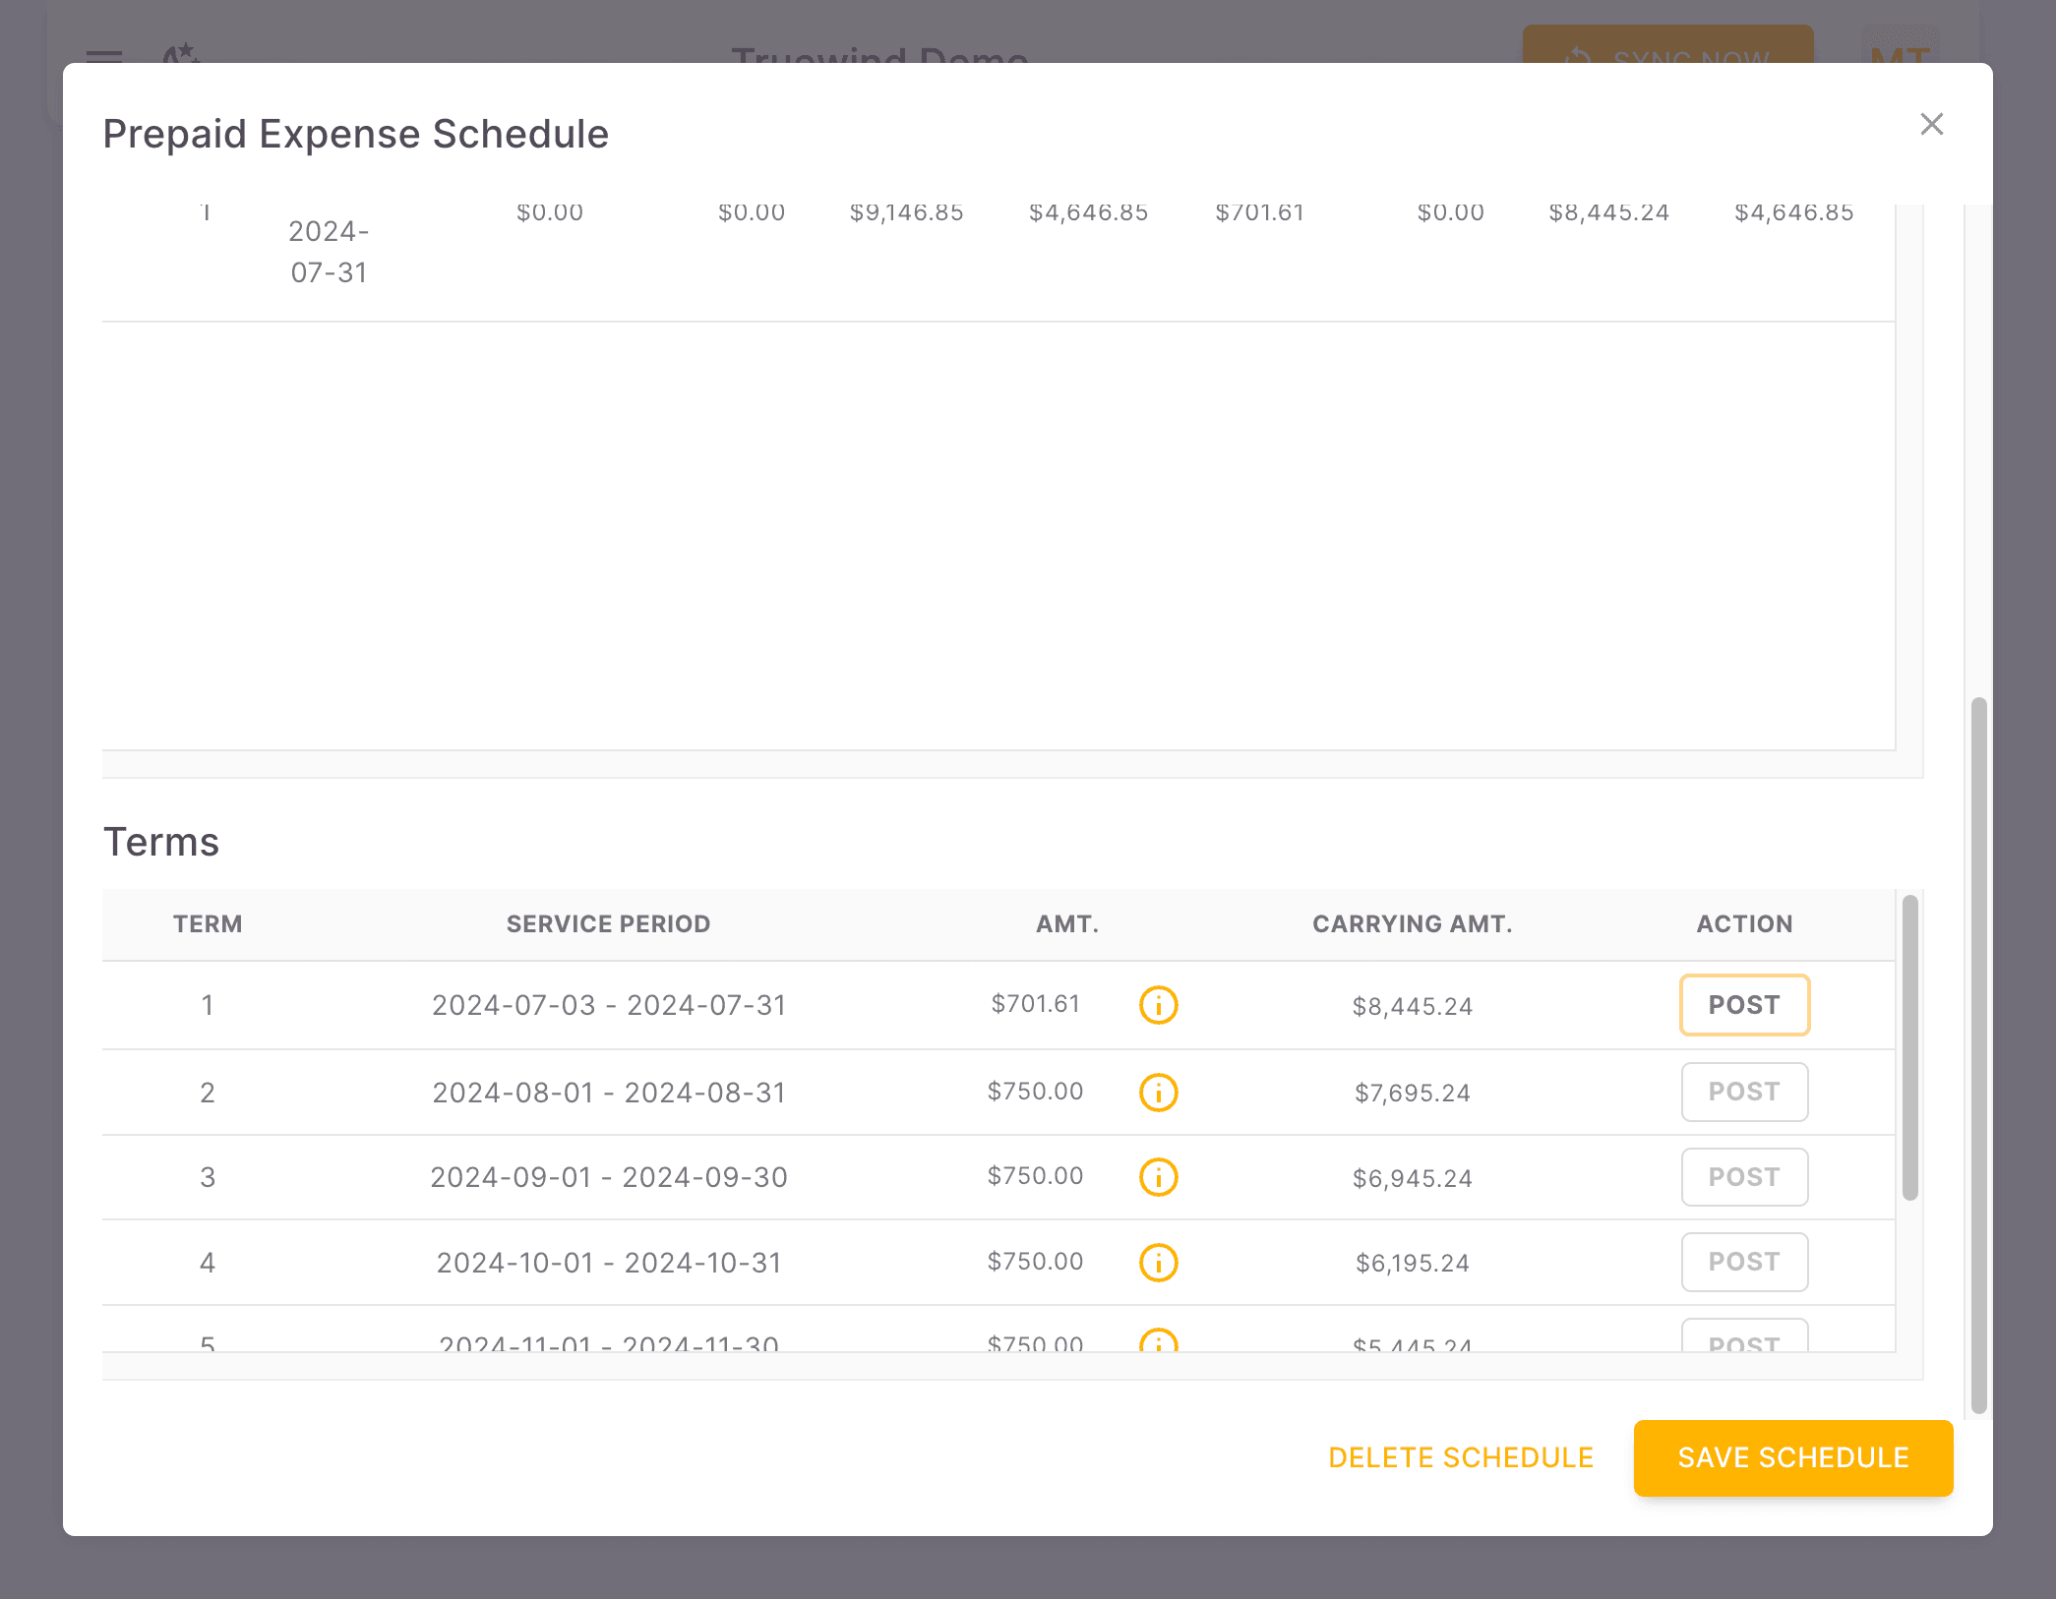
Task: Click SAVE SCHEDULE
Action: pyautogui.click(x=1792, y=1457)
